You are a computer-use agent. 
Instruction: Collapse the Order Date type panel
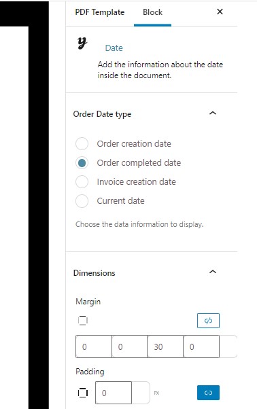213,113
